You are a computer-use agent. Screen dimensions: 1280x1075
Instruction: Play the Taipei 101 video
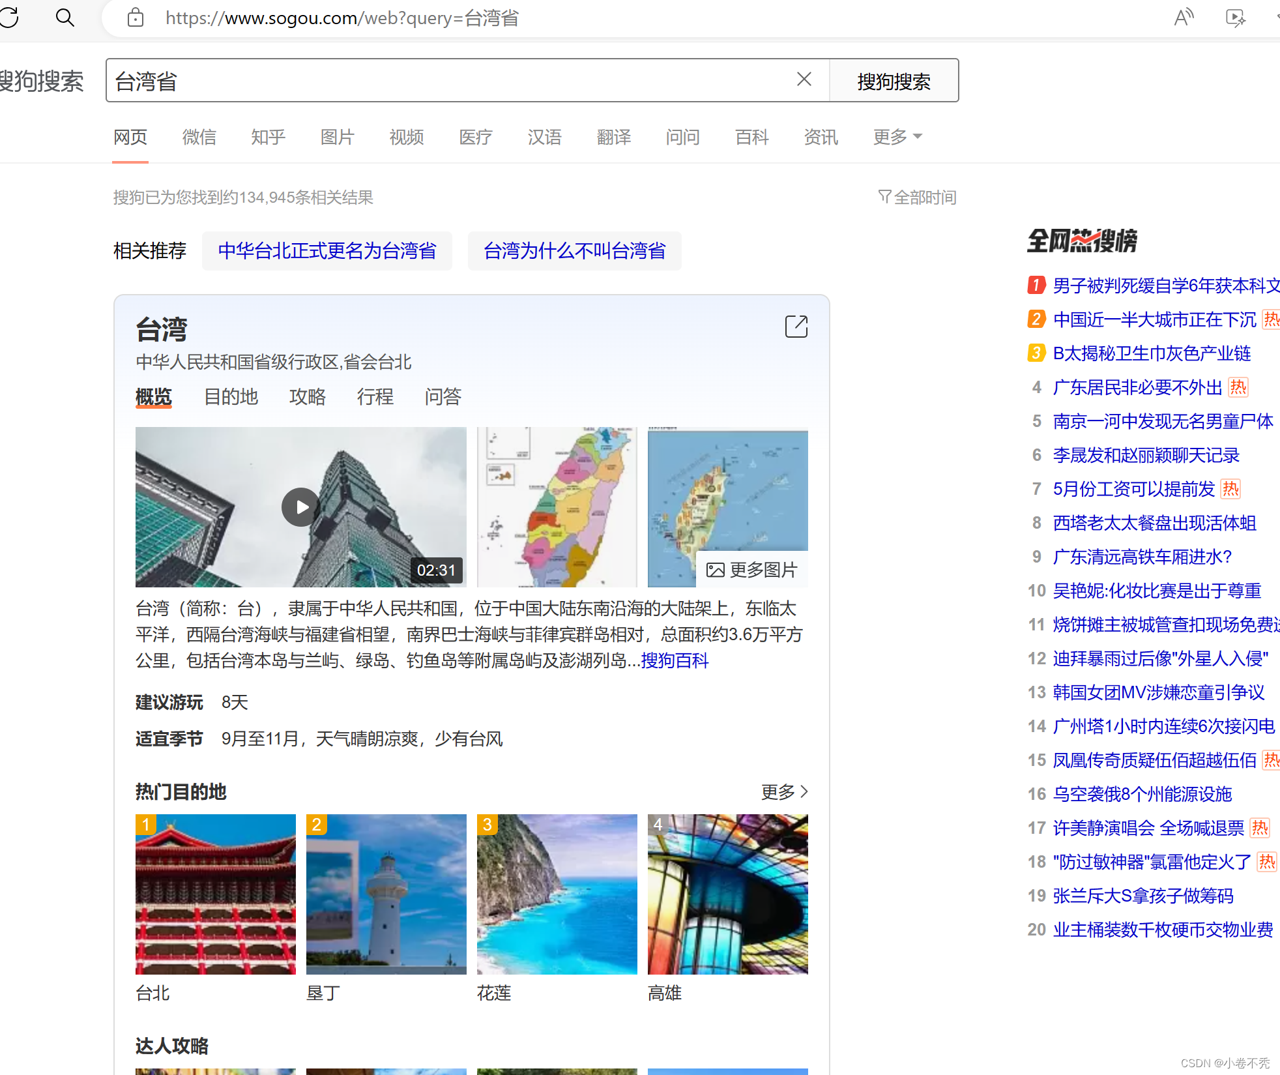click(x=300, y=507)
